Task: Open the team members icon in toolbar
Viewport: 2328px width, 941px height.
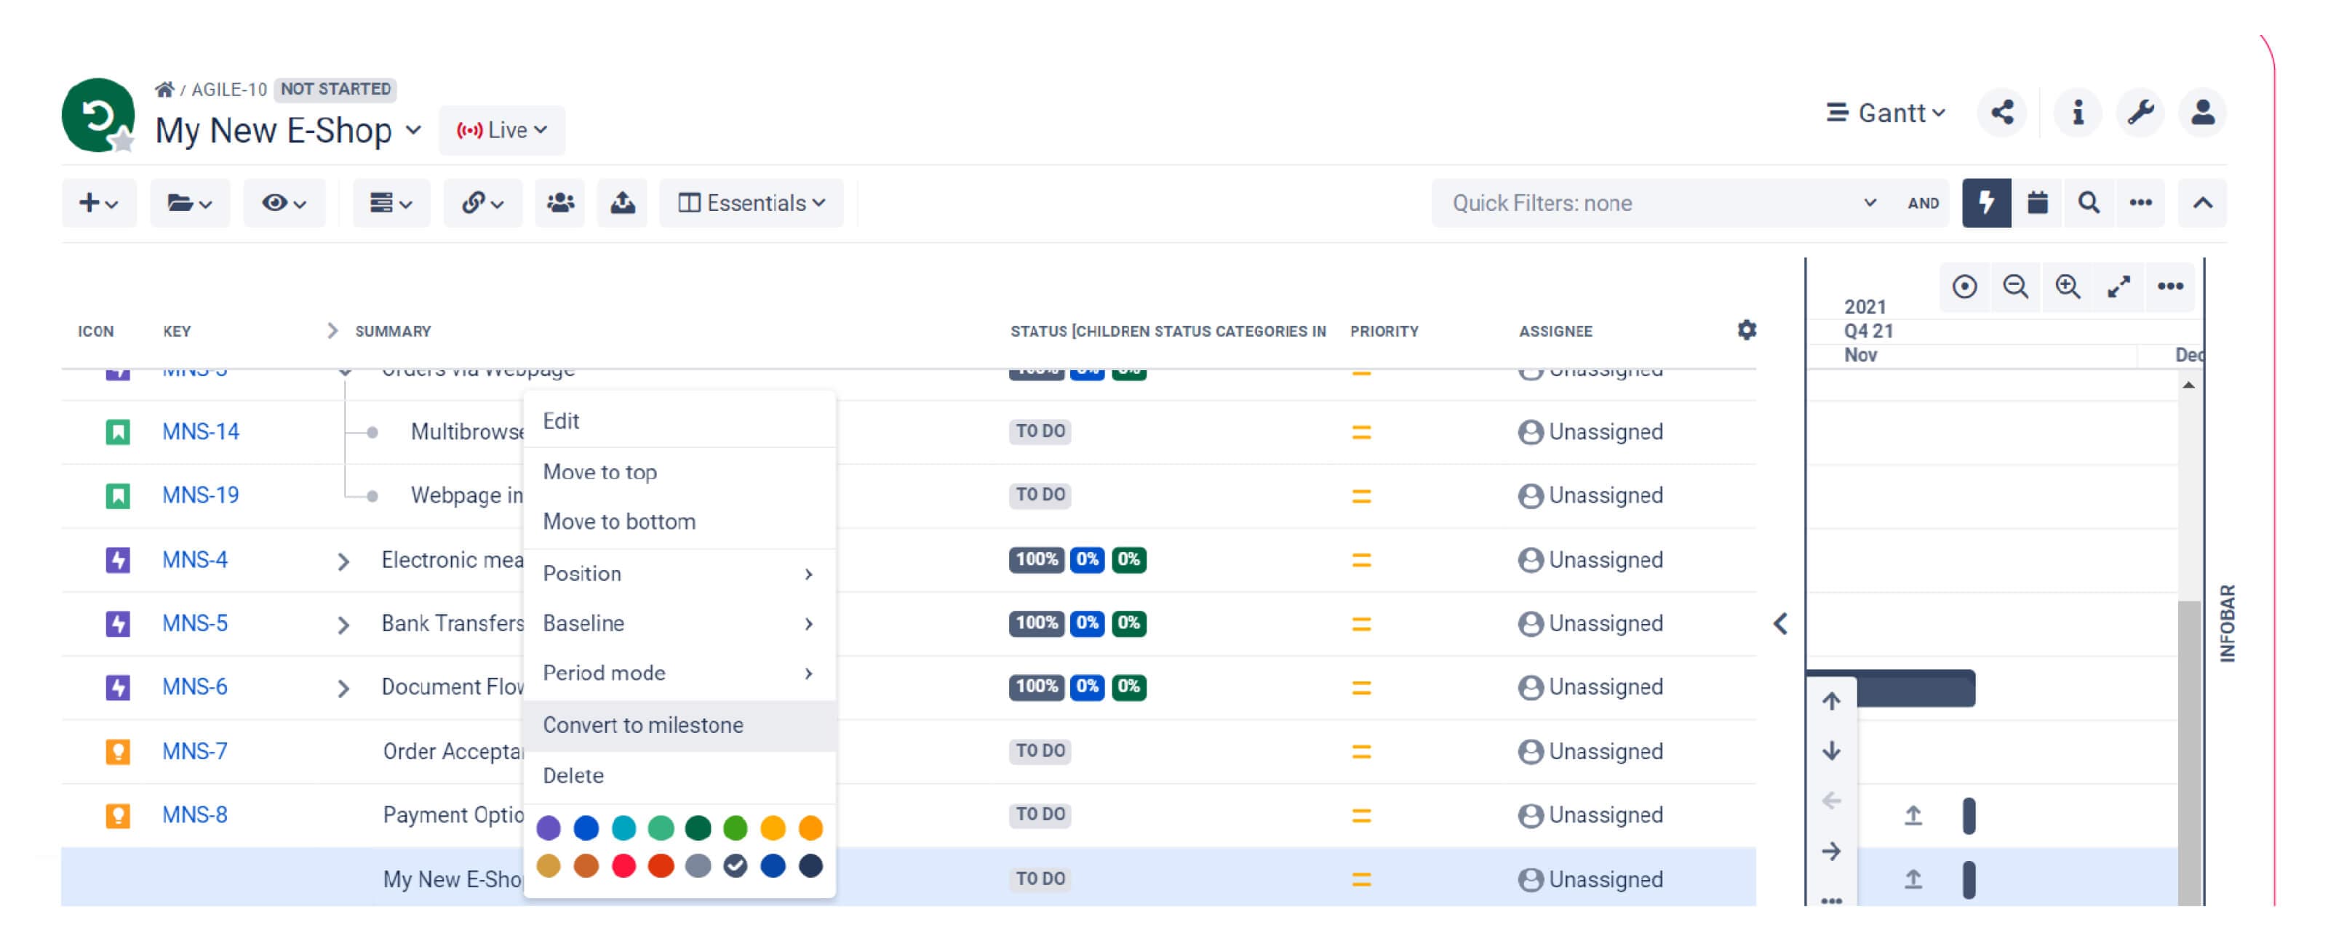Action: (560, 203)
